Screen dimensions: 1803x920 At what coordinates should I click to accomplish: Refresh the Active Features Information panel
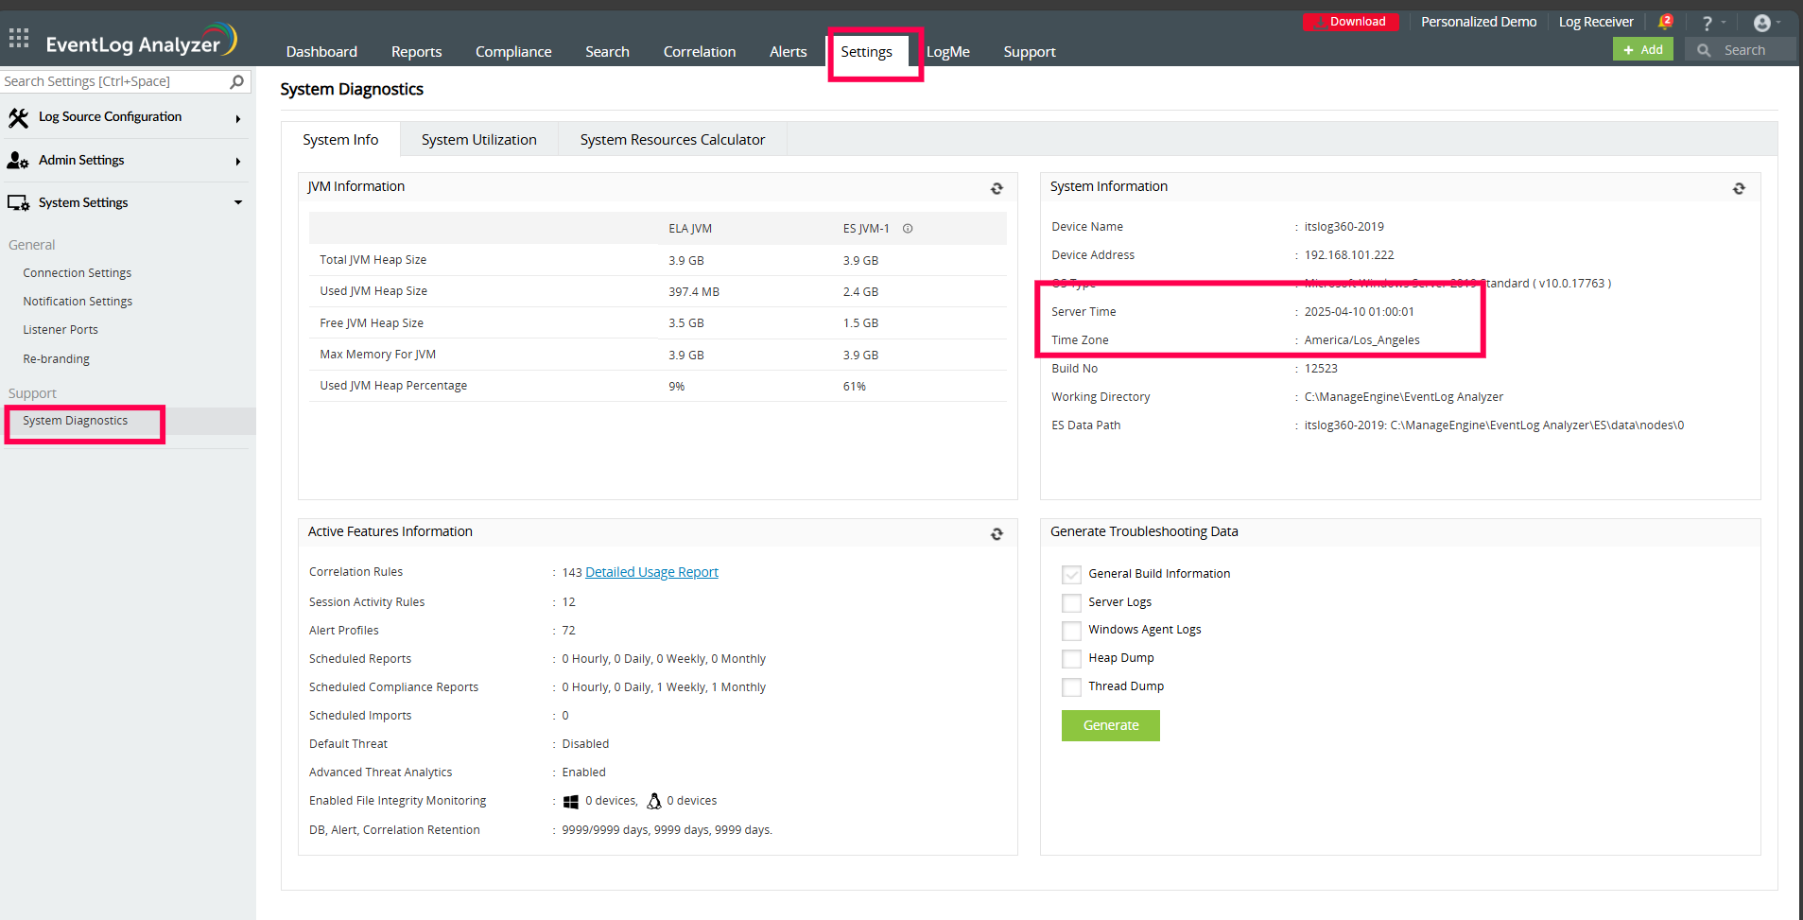(997, 534)
